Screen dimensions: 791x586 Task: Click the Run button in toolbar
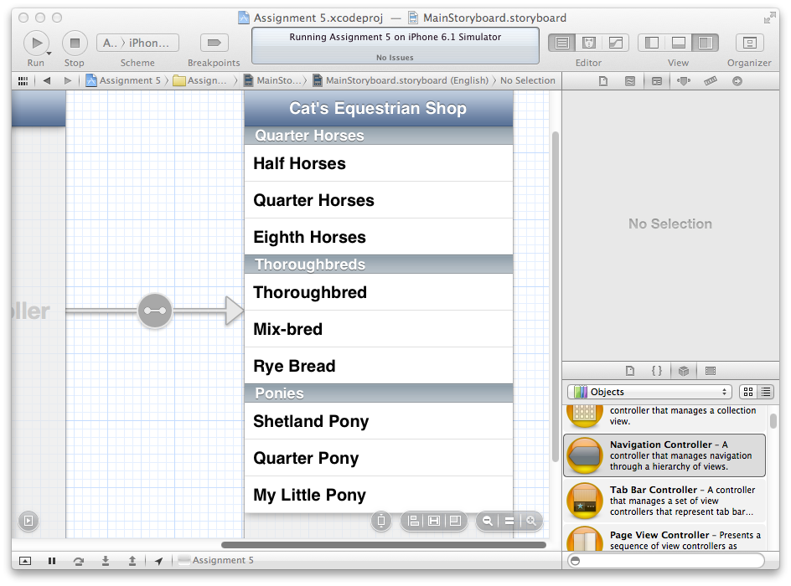pos(36,43)
